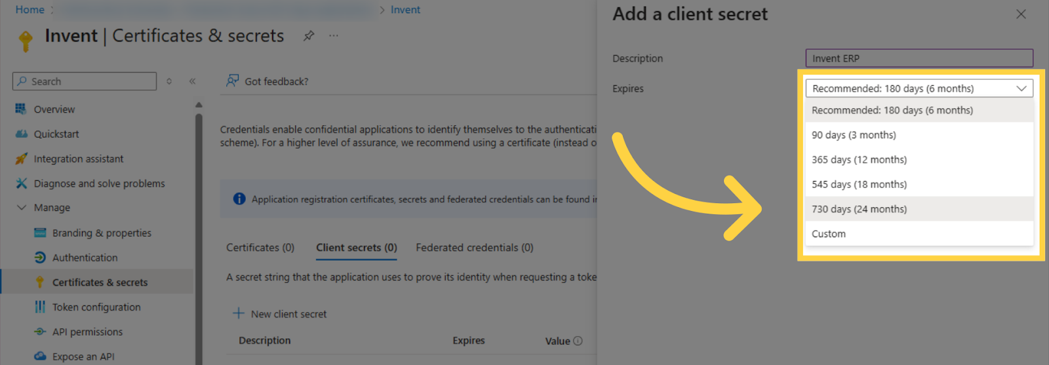The width and height of the screenshot is (1049, 365).
Task: Open Quickstart in the sidebar
Action: pyautogui.click(x=56, y=134)
